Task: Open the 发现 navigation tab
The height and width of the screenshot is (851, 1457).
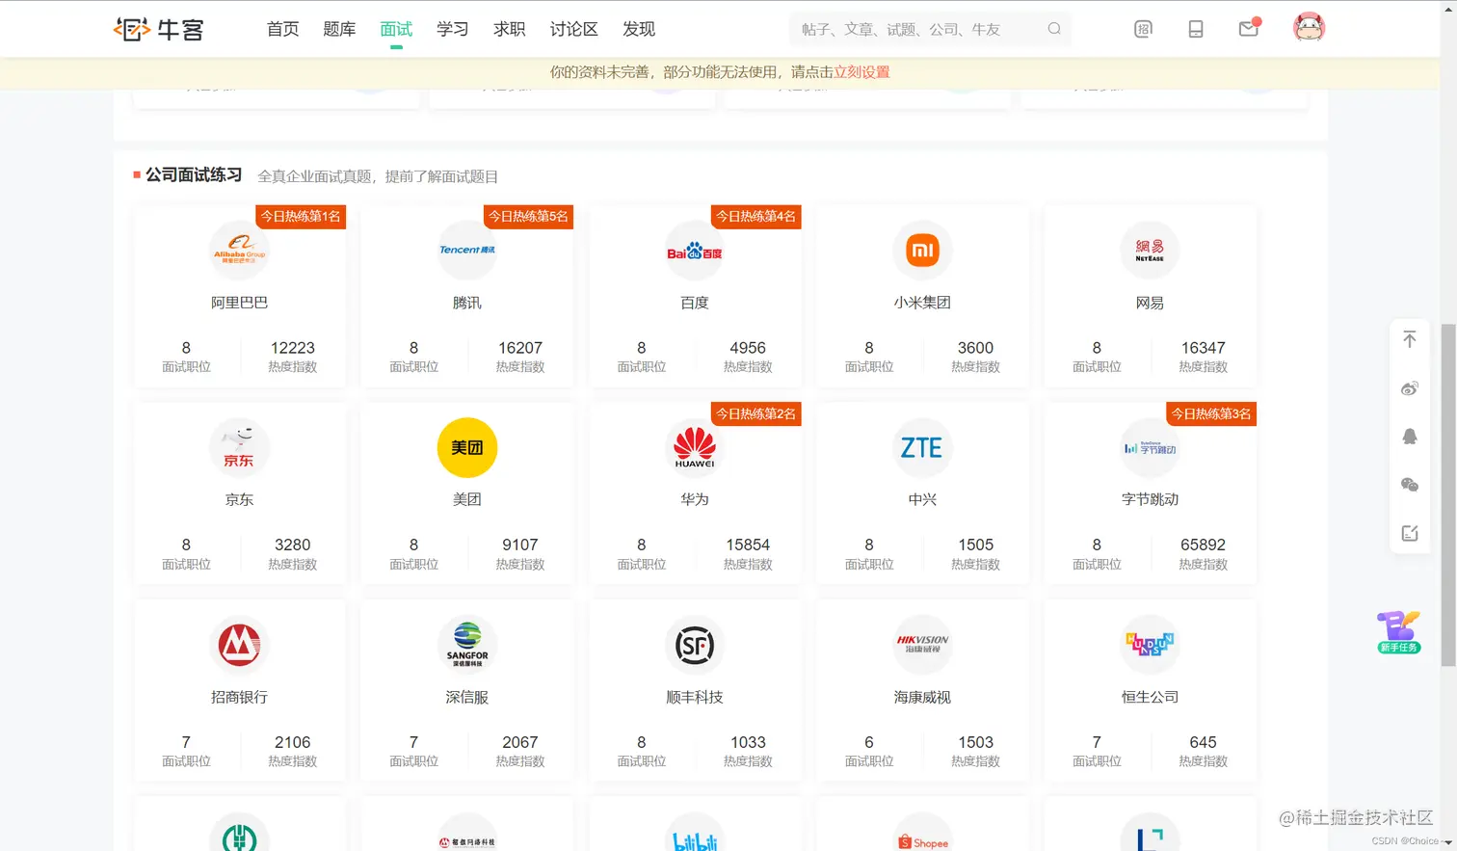Action: [639, 29]
